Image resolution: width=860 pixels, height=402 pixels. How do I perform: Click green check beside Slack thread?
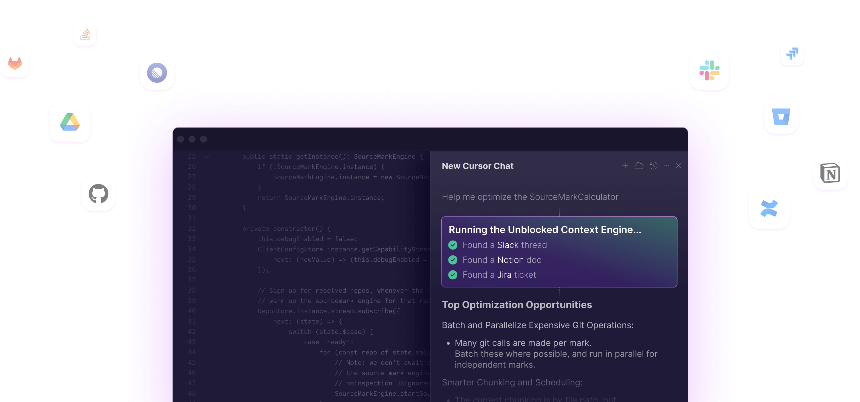(453, 245)
